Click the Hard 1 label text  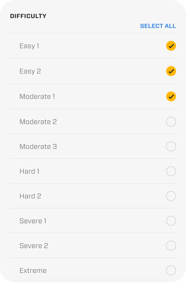pos(29,171)
